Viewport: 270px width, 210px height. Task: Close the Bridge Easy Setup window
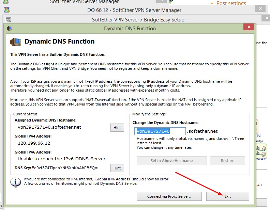267,18
